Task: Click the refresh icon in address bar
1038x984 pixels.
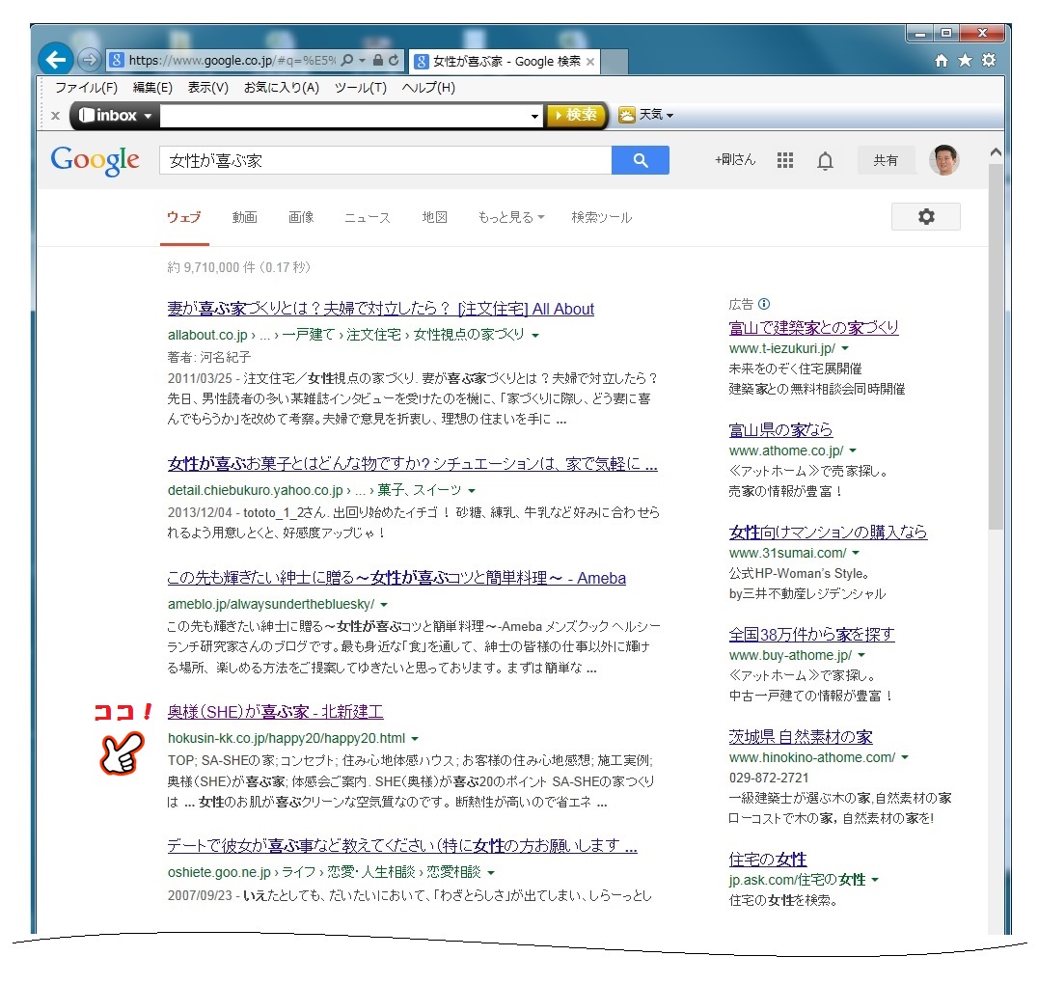Action: click(394, 60)
